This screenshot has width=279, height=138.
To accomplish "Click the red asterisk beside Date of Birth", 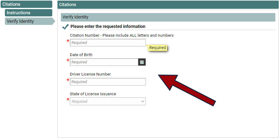I will pyautogui.click(x=68, y=61).
